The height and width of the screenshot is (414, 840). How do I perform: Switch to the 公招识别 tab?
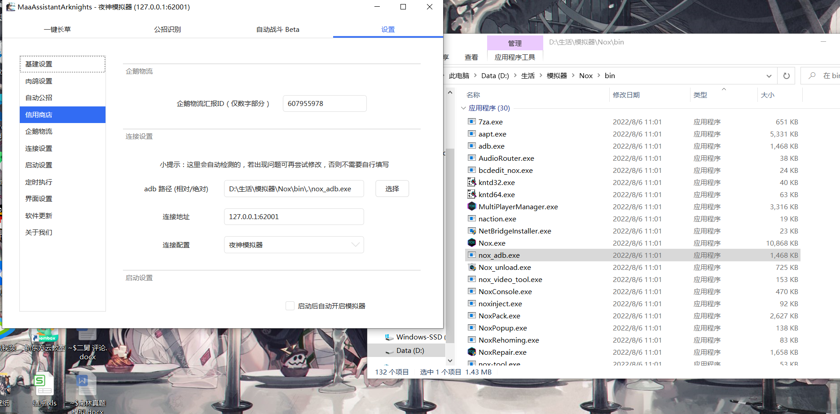point(167,29)
